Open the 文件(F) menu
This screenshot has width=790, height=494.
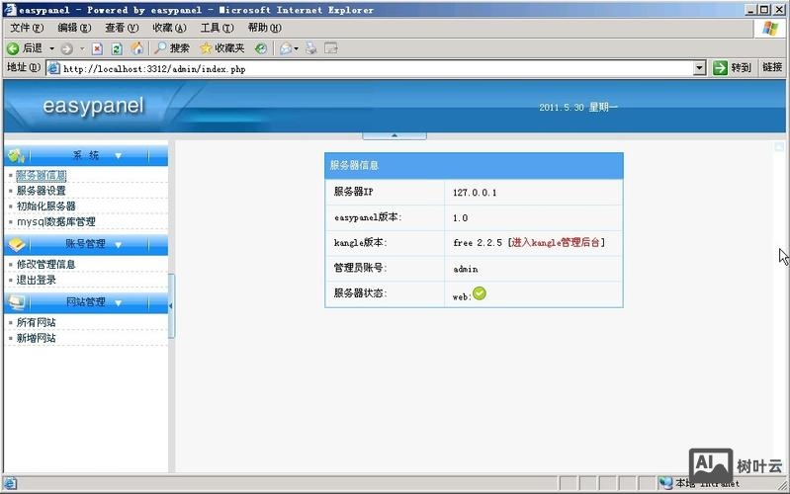pyautogui.click(x=26, y=28)
